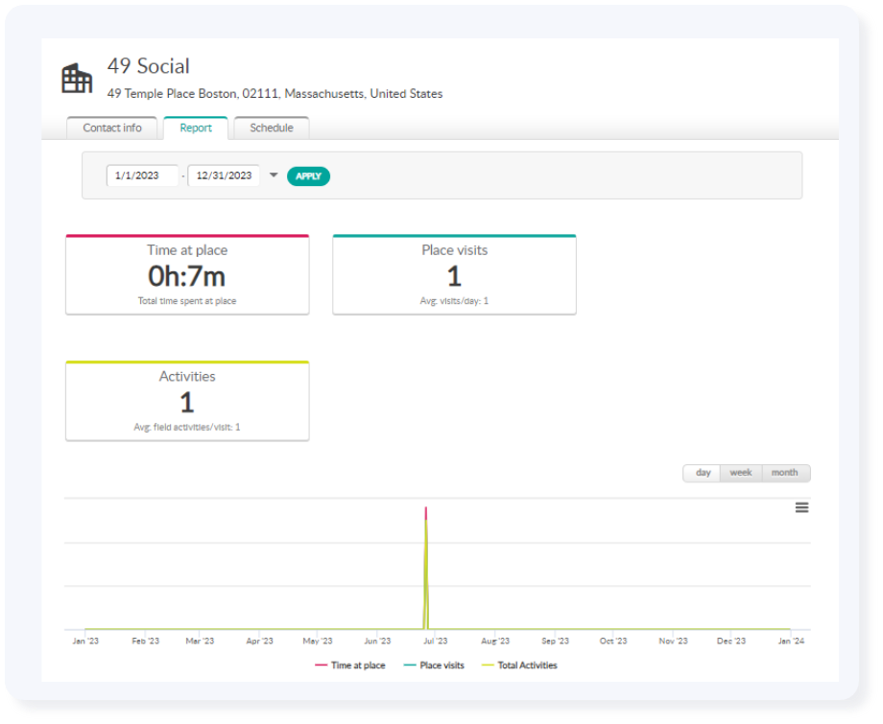Click the 49 Temple Place Boston address text

click(274, 94)
